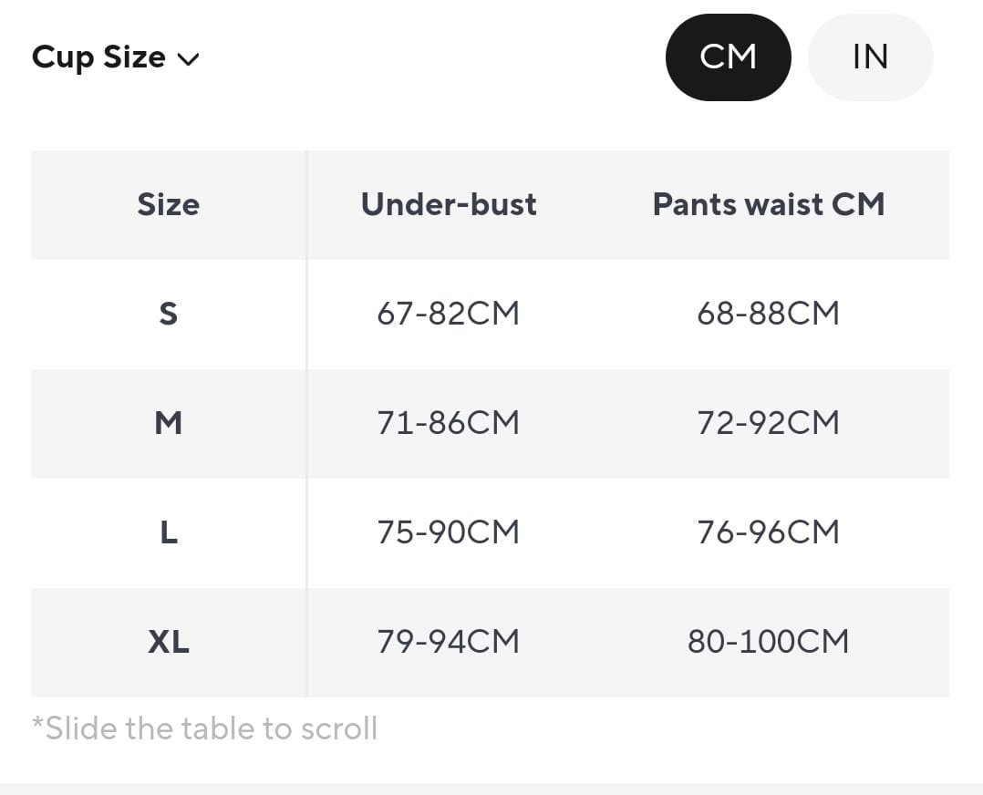This screenshot has width=983, height=795.
Task: Expand the Cup Size dropdown
Action: tap(115, 57)
